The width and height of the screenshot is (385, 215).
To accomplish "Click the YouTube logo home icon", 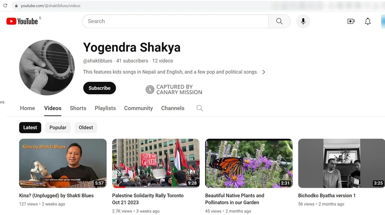I will tap(22, 21).
